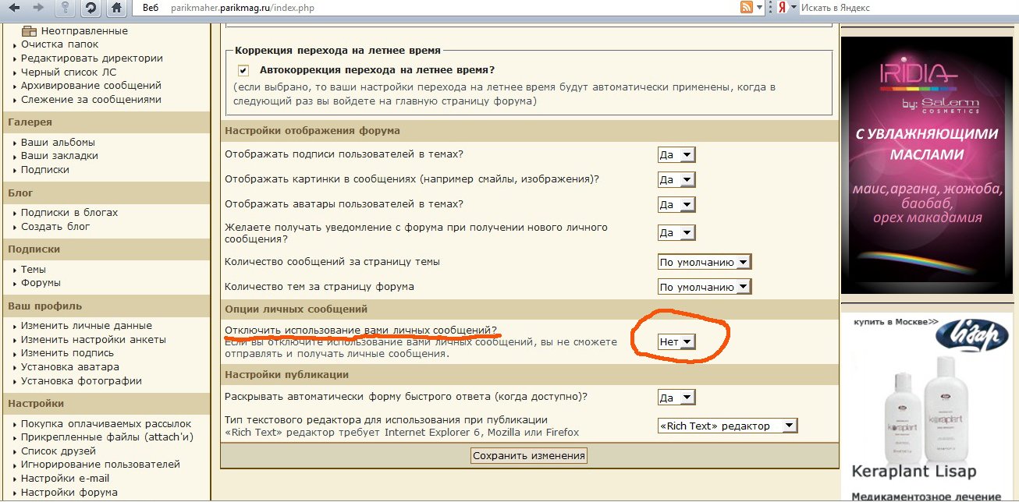
Task: Open Темы subscriptions link
Action: tap(34, 269)
